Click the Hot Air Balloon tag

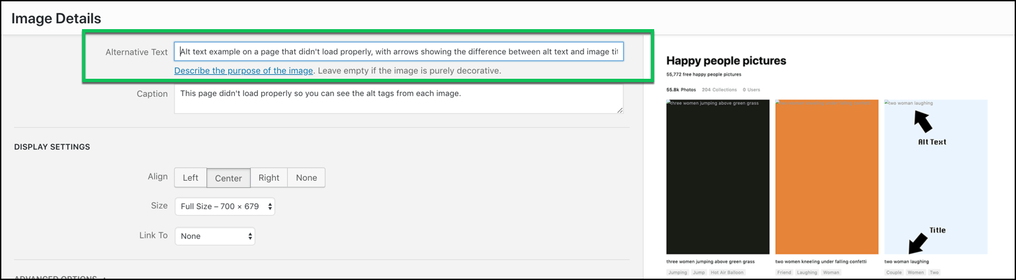(727, 272)
